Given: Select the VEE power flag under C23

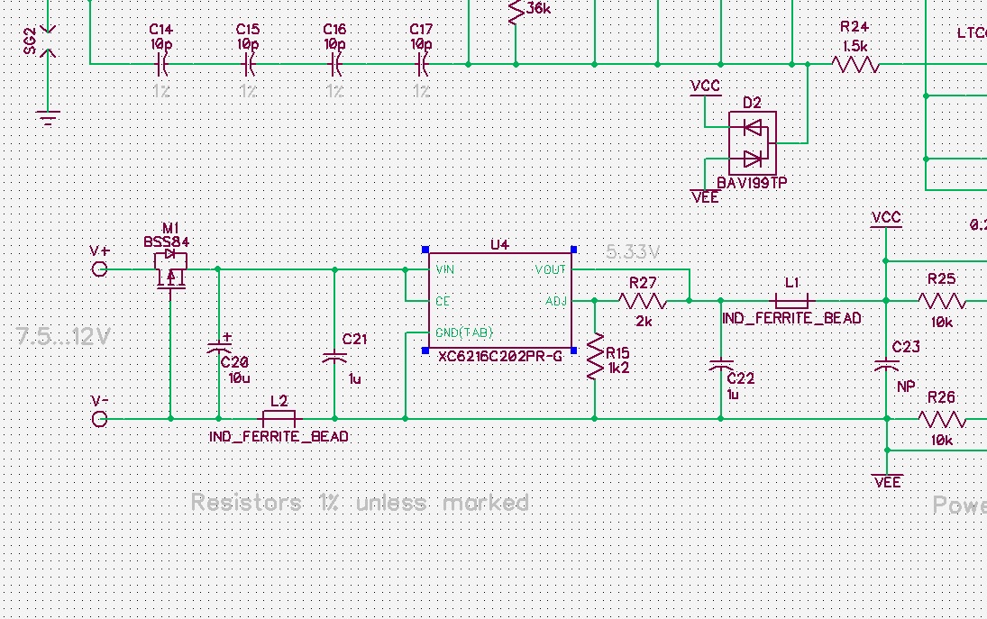Looking at the screenshot, I should [x=886, y=478].
